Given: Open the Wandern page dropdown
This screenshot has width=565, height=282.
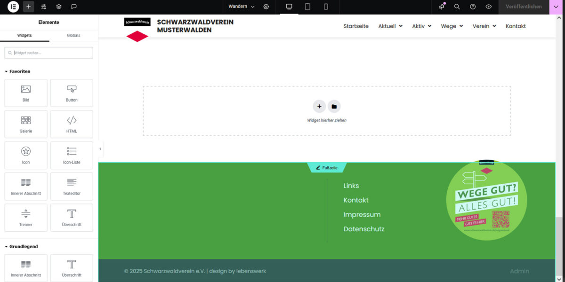Looking at the screenshot, I should pyautogui.click(x=241, y=7).
